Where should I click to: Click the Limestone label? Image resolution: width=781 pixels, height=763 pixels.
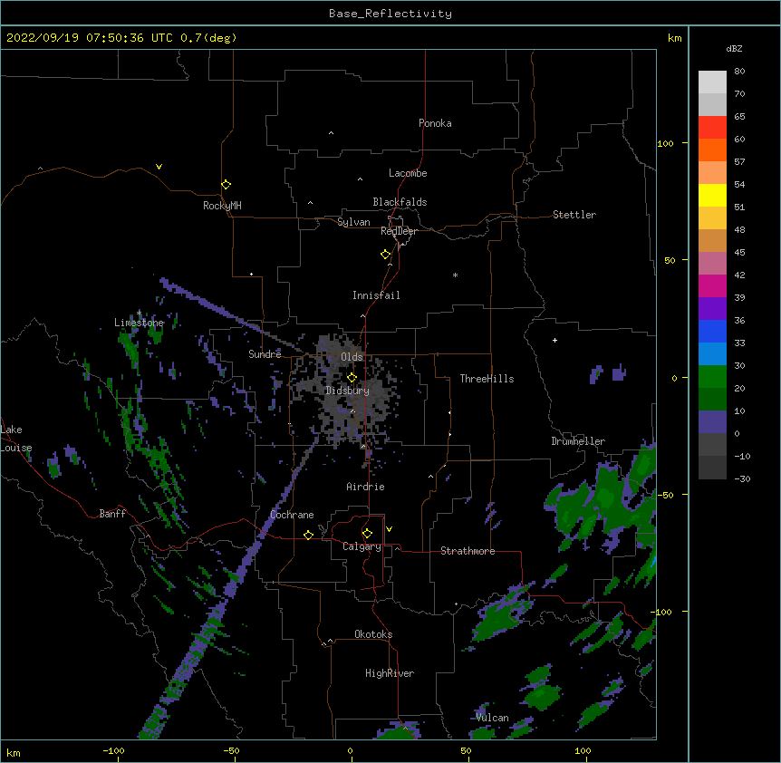point(139,323)
